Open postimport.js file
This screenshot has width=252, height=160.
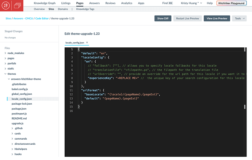tap(19, 114)
